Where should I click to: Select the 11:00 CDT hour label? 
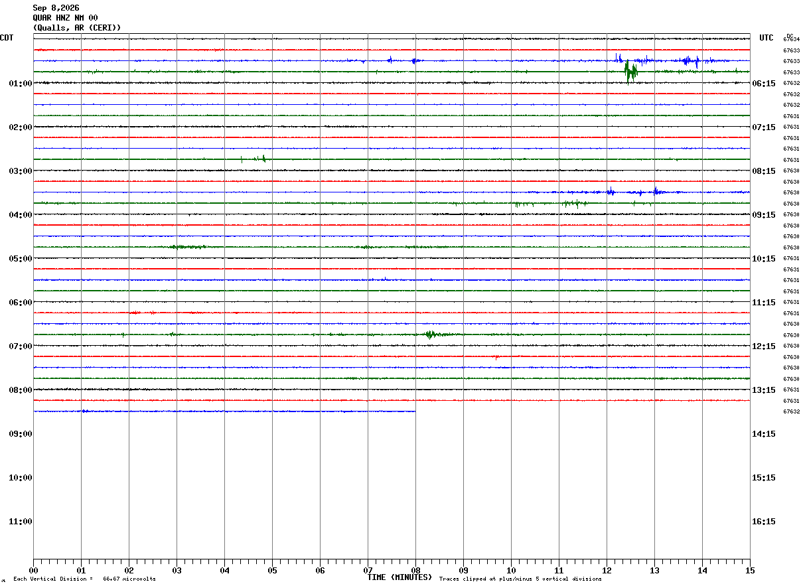tap(21, 522)
